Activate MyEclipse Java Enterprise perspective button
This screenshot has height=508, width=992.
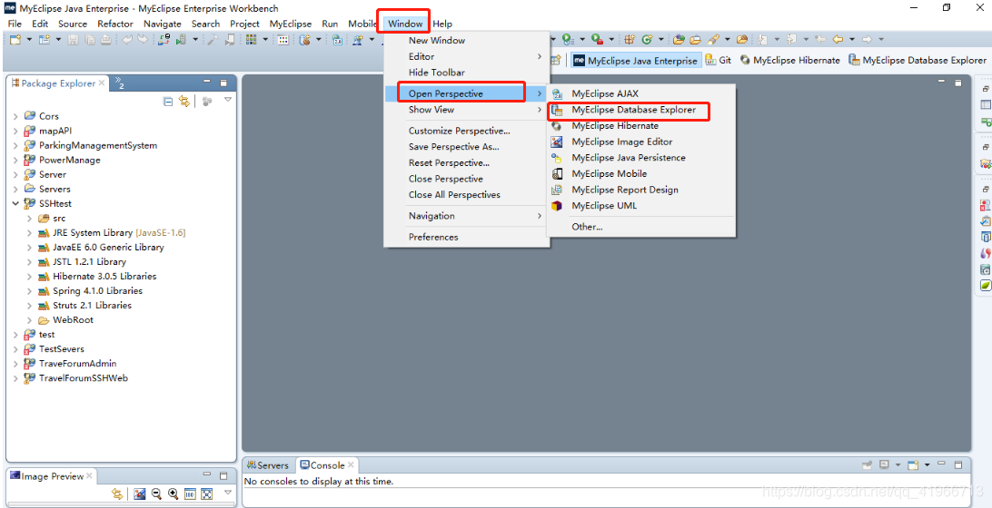pyautogui.click(x=636, y=60)
